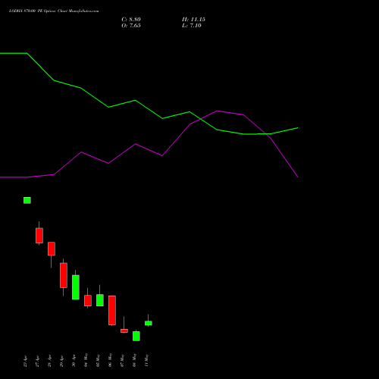Click the tall red candle above 06 May
Image resolution: width=379 pixels, height=379 pixels.
tap(112, 310)
